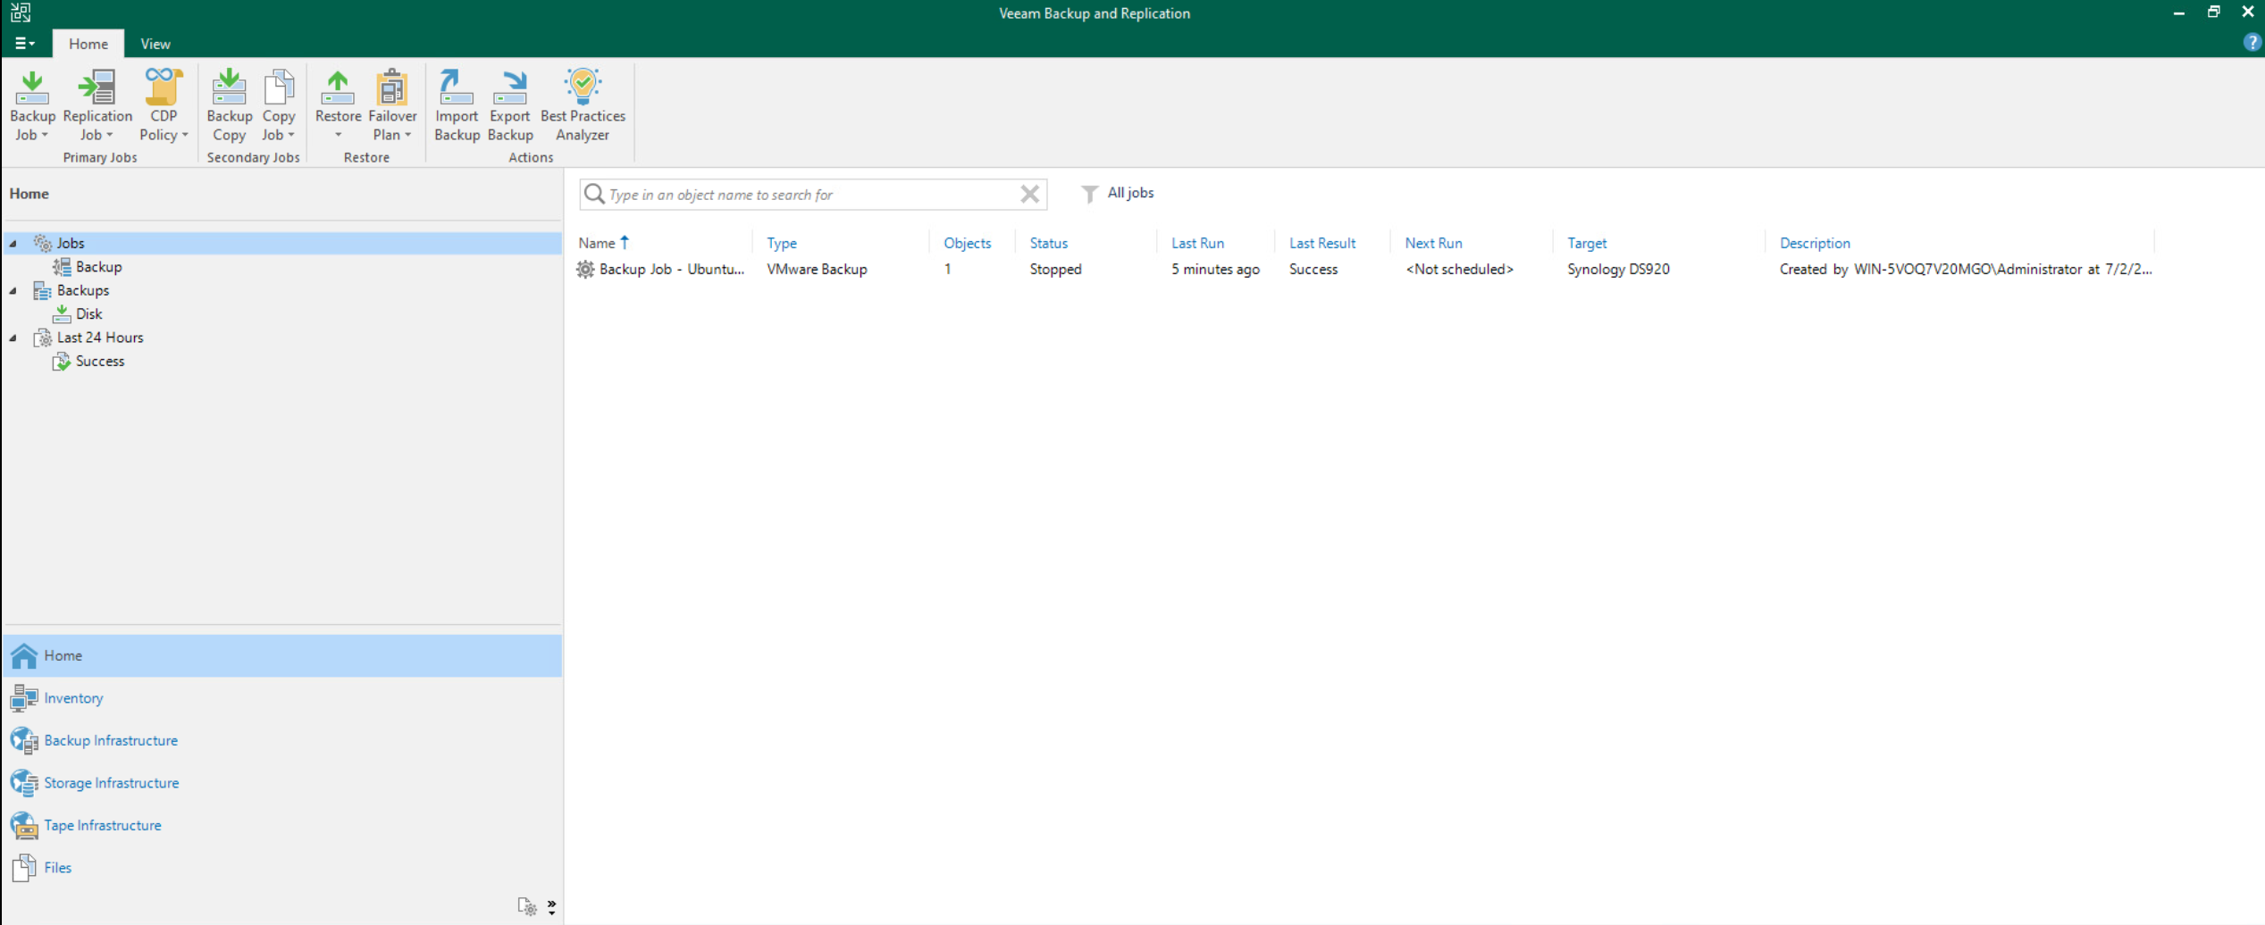This screenshot has height=925, width=2265.
Task: Open the help question mark icon
Action: pos(2252,43)
